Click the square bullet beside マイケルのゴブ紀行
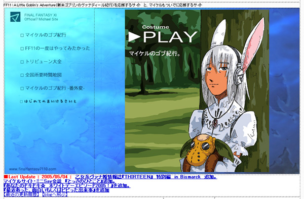 (x=22, y=35)
